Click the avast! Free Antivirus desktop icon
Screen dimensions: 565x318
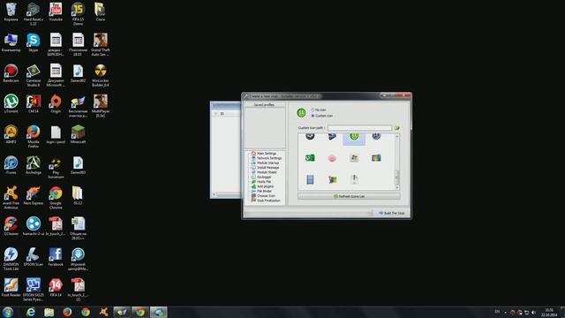(x=11, y=198)
